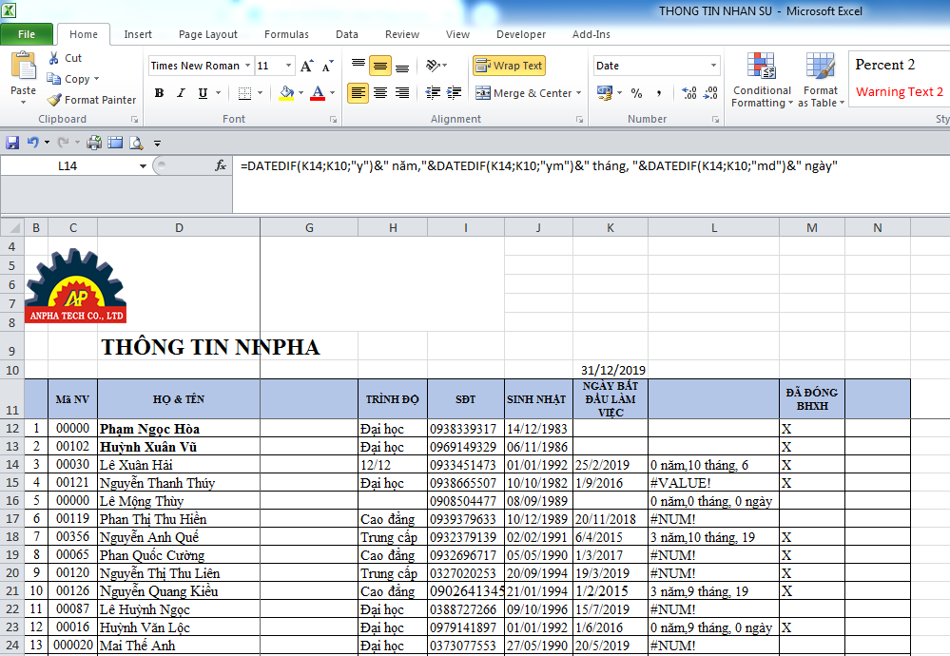Customize Quick Access Toolbar dropdown

tap(158, 144)
